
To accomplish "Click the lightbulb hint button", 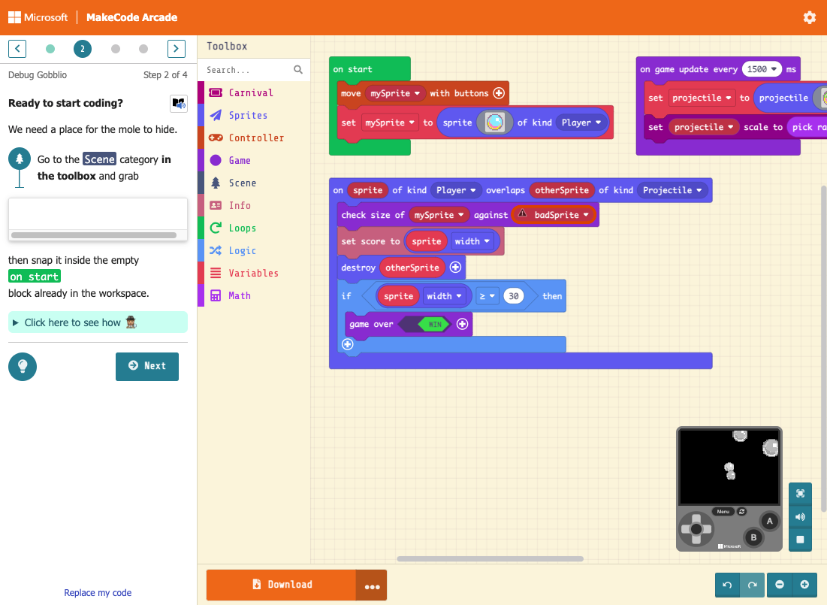I will coord(23,366).
